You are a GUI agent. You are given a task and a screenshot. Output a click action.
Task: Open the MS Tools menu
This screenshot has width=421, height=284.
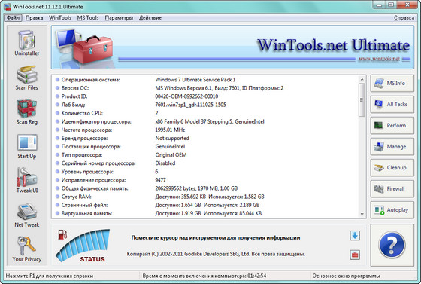tap(88, 18)
